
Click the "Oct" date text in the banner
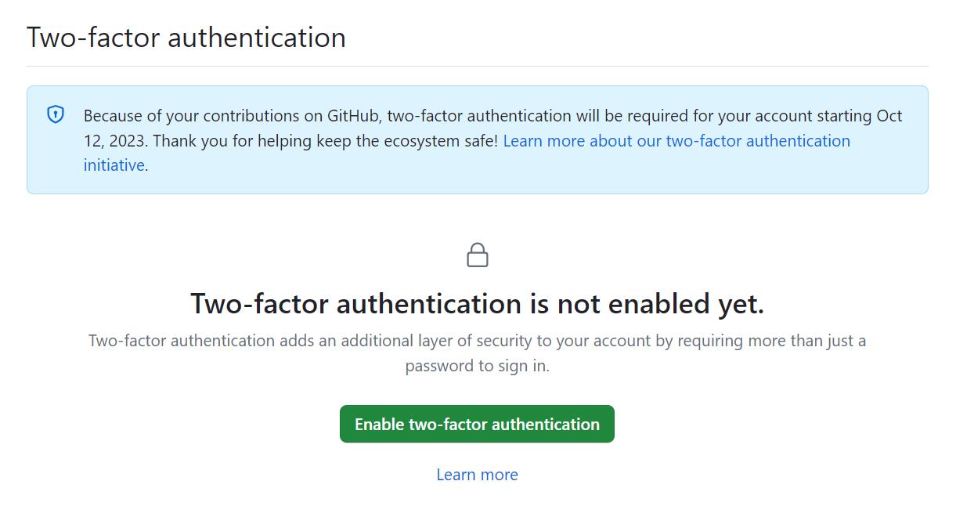(889, 116)
